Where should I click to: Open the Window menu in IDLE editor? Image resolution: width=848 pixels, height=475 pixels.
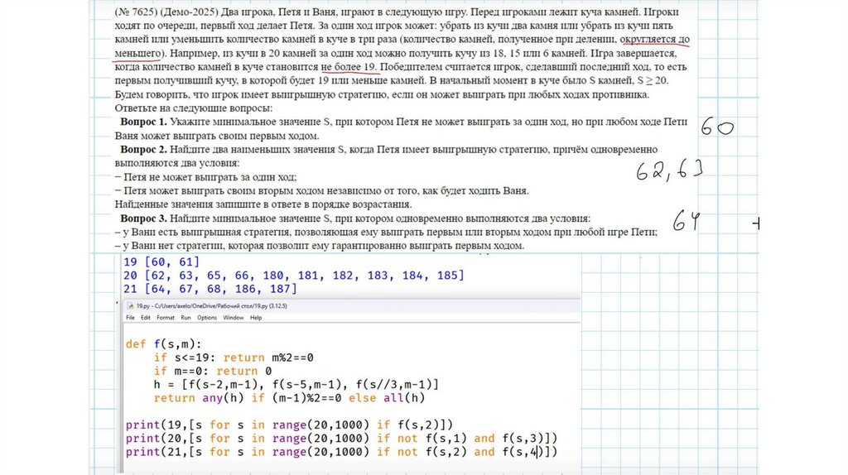coord(233,318)
